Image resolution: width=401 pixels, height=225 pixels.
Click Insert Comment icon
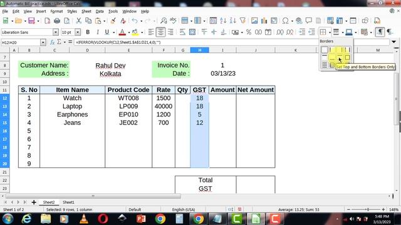[309, 21]
